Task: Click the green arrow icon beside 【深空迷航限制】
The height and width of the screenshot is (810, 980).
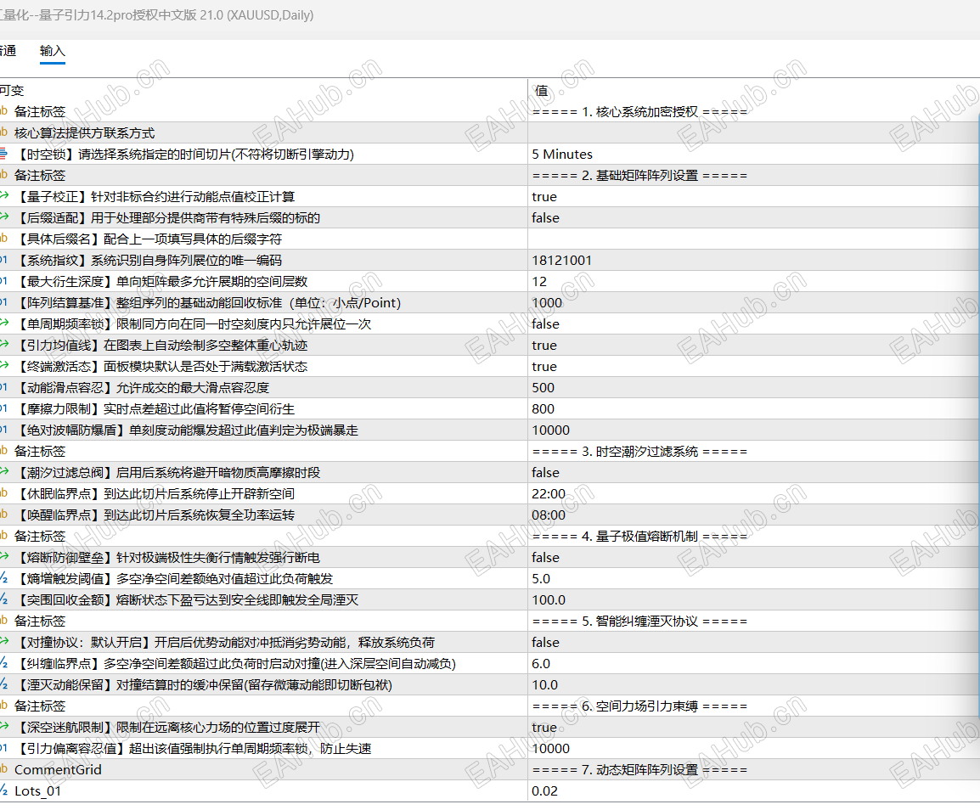Action: pyautogui.click(x=3, y=727)
